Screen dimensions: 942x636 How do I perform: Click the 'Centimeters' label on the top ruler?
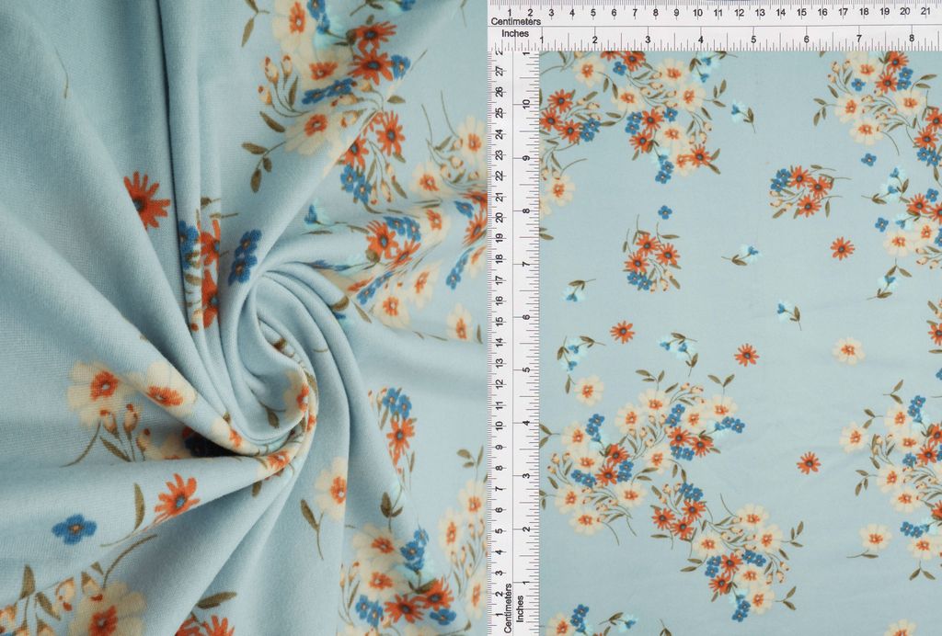point(515,22)
